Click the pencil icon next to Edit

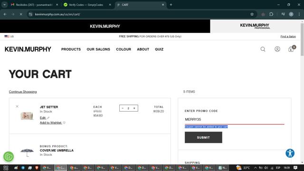(x=48, y=118)
